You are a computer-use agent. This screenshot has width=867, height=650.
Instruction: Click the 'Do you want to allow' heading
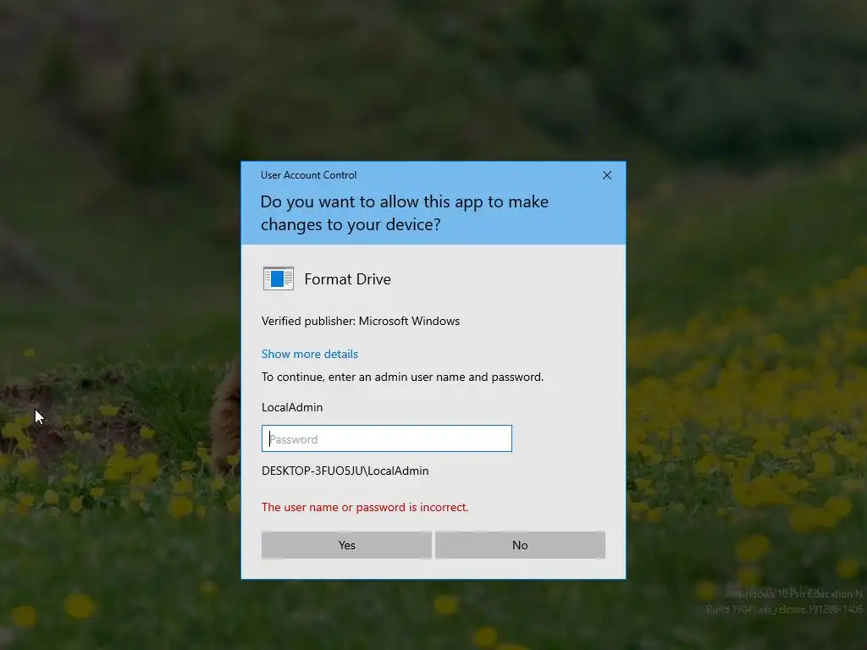tap(404, 212)
